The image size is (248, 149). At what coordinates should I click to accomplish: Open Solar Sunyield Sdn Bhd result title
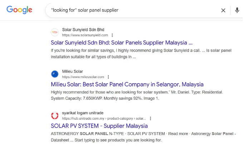[x=122, y=43]
